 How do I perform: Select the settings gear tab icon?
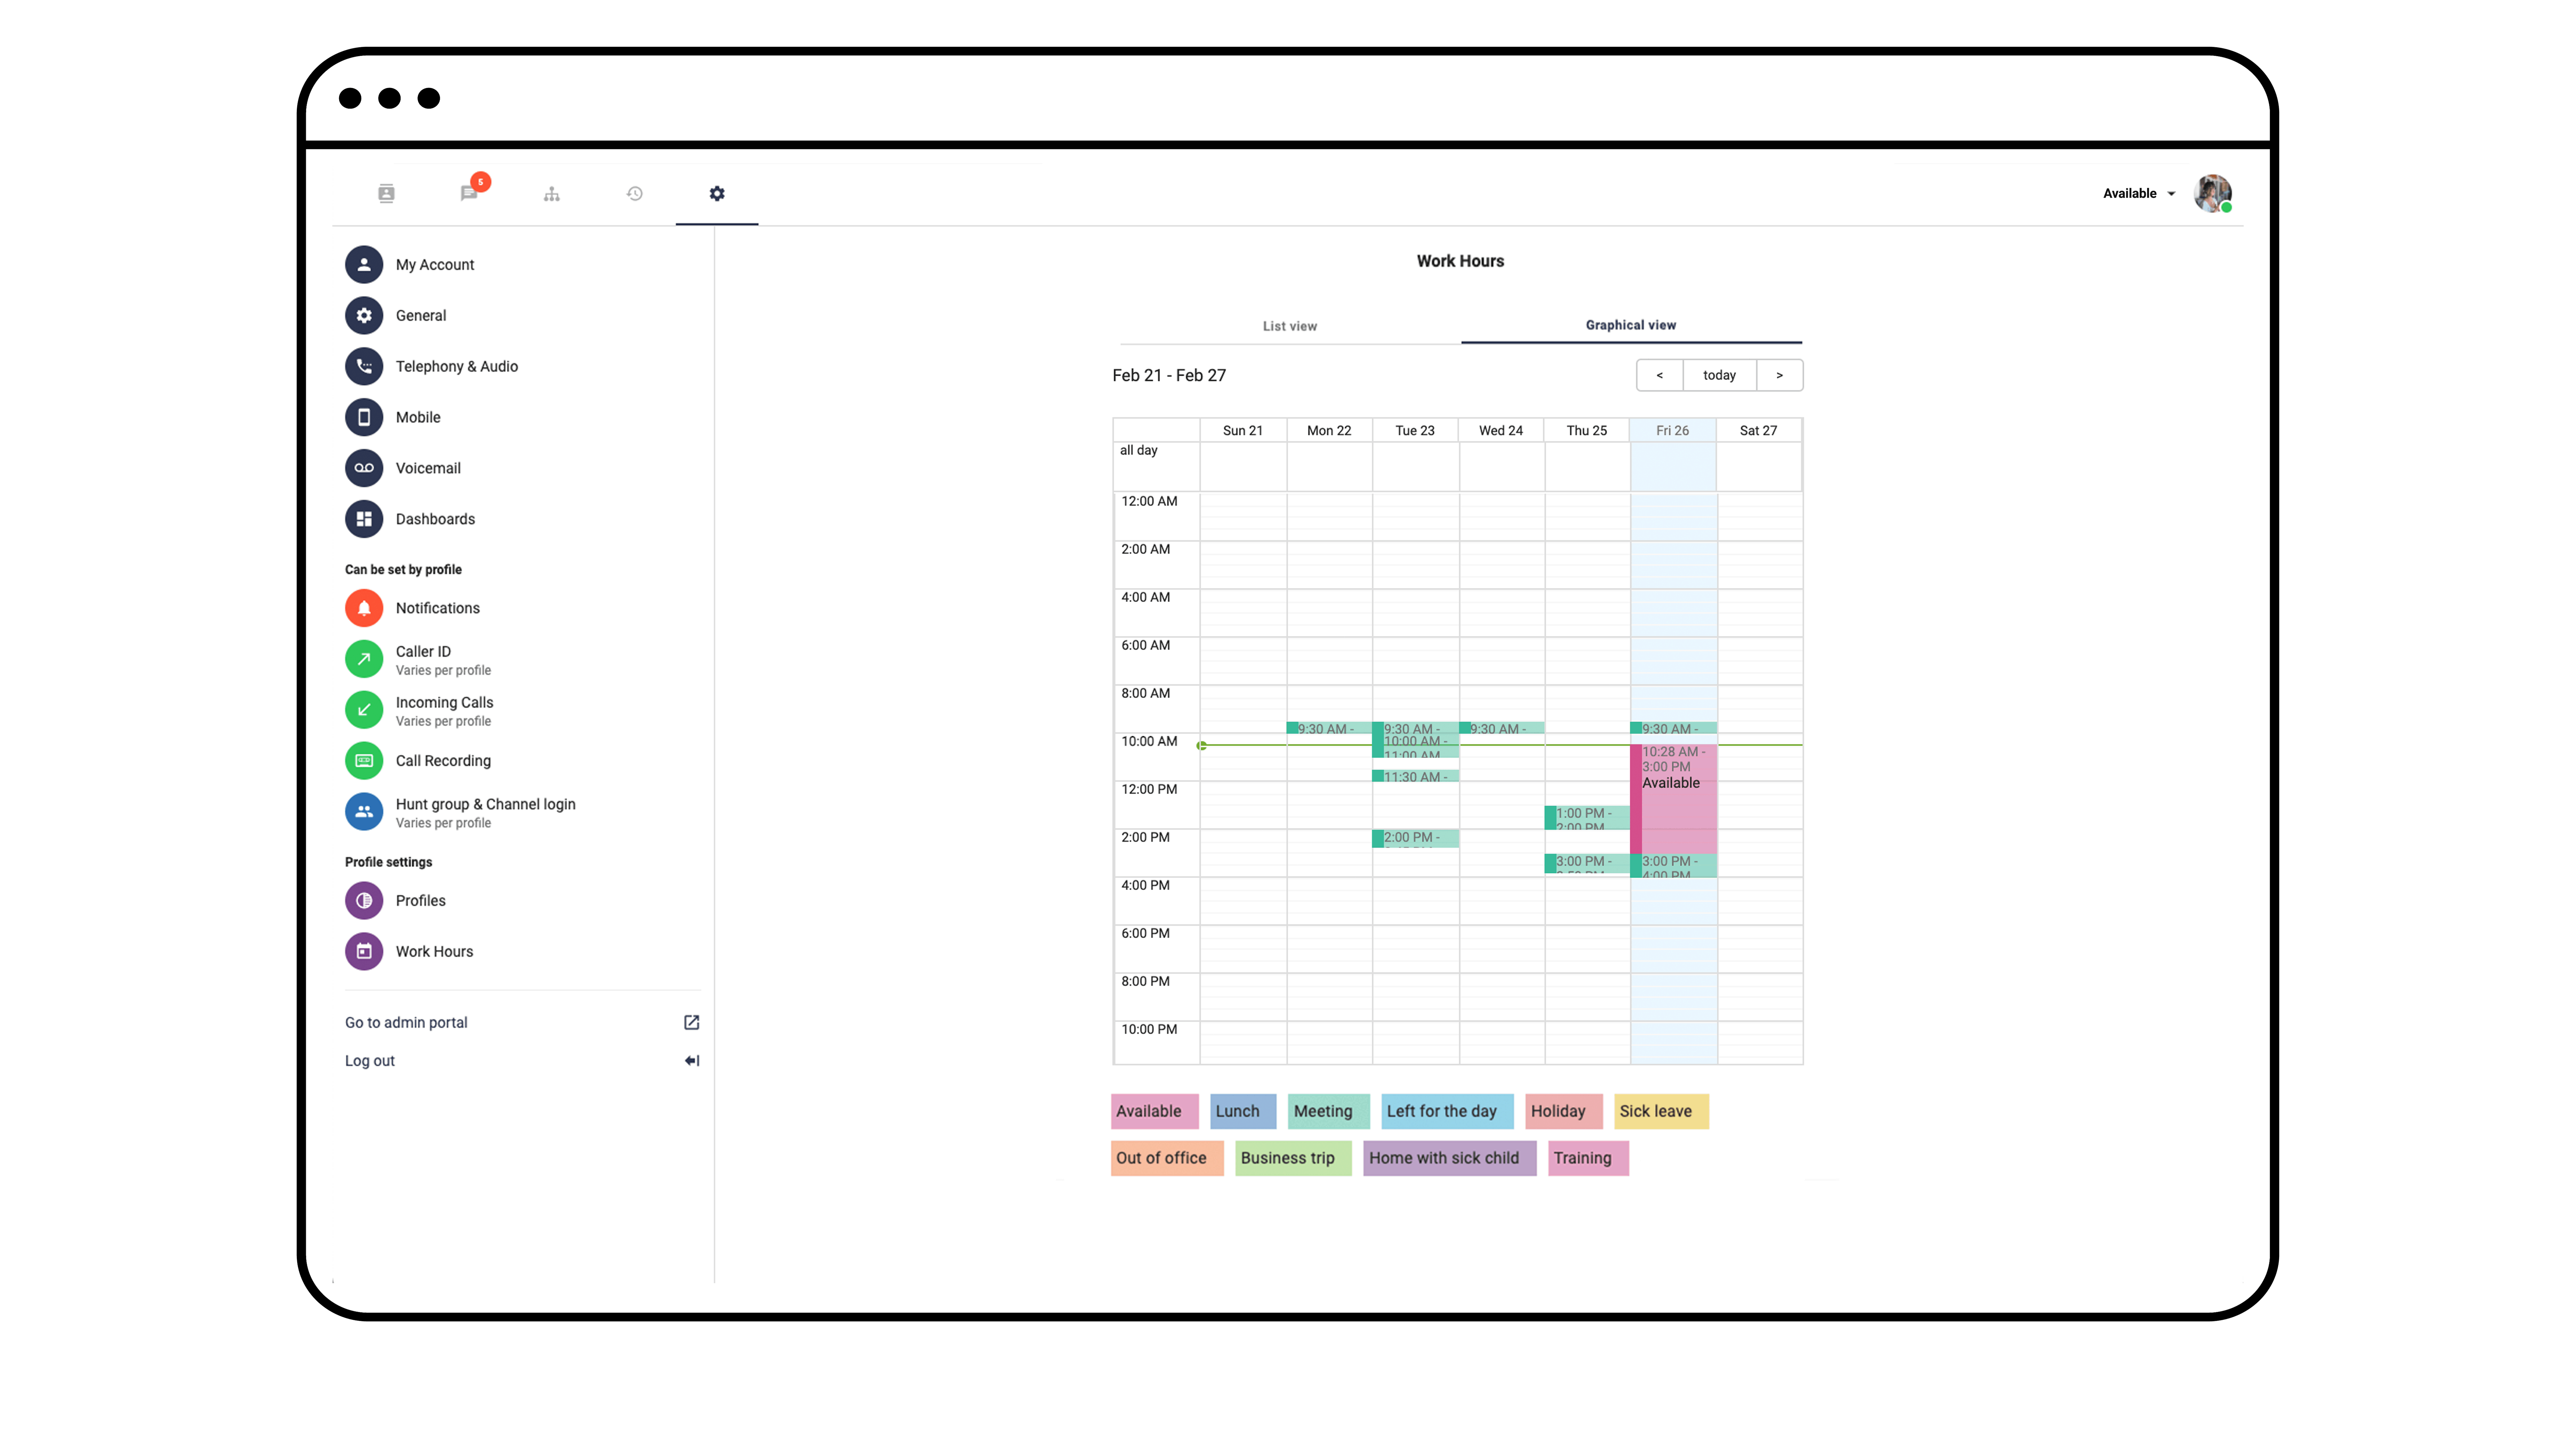717,194
